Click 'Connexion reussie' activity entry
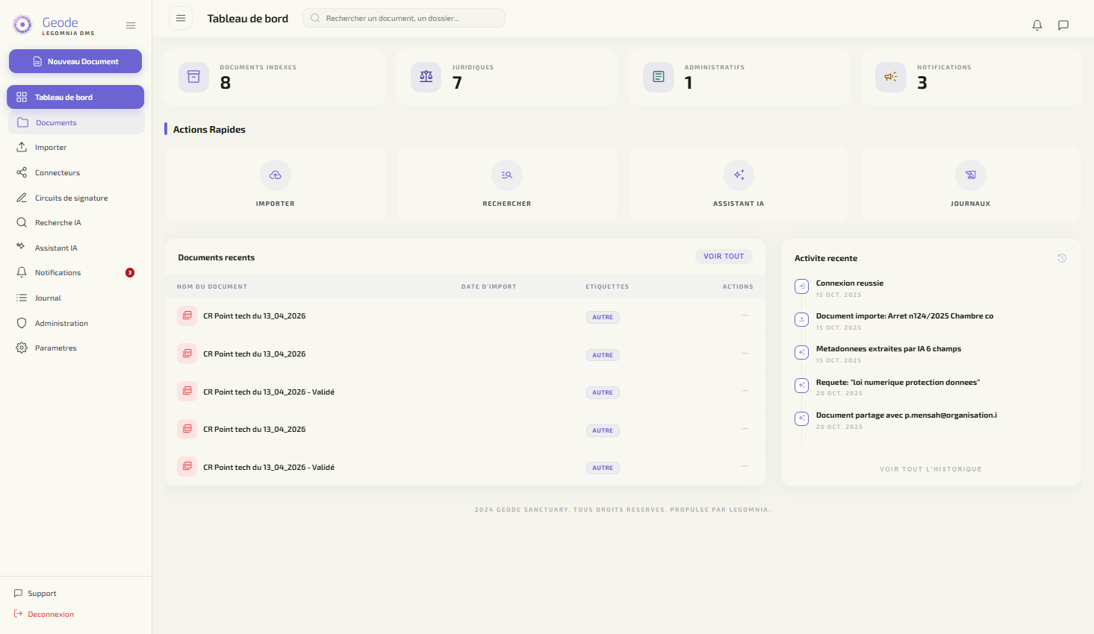 [850, 283]
